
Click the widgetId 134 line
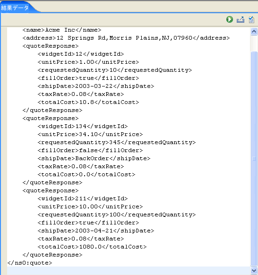pyautogui.click(x=83, y=126)
